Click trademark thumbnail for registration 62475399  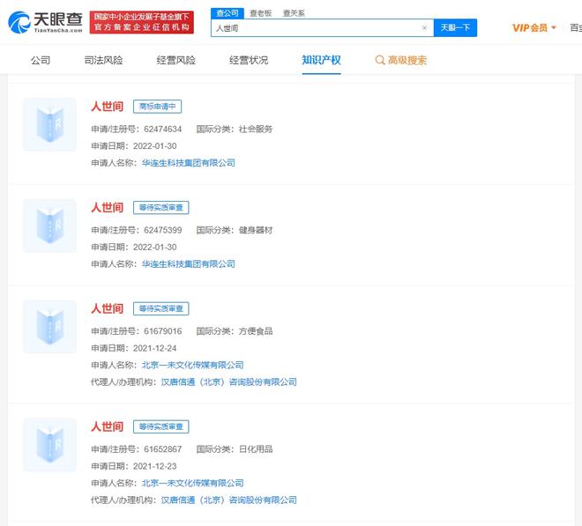click(x=49, y=226)
